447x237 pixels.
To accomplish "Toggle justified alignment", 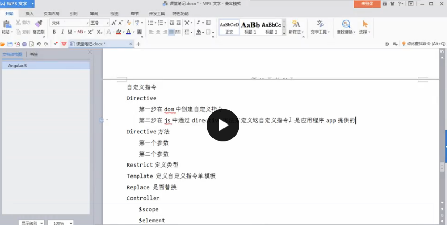I will 171,32.
